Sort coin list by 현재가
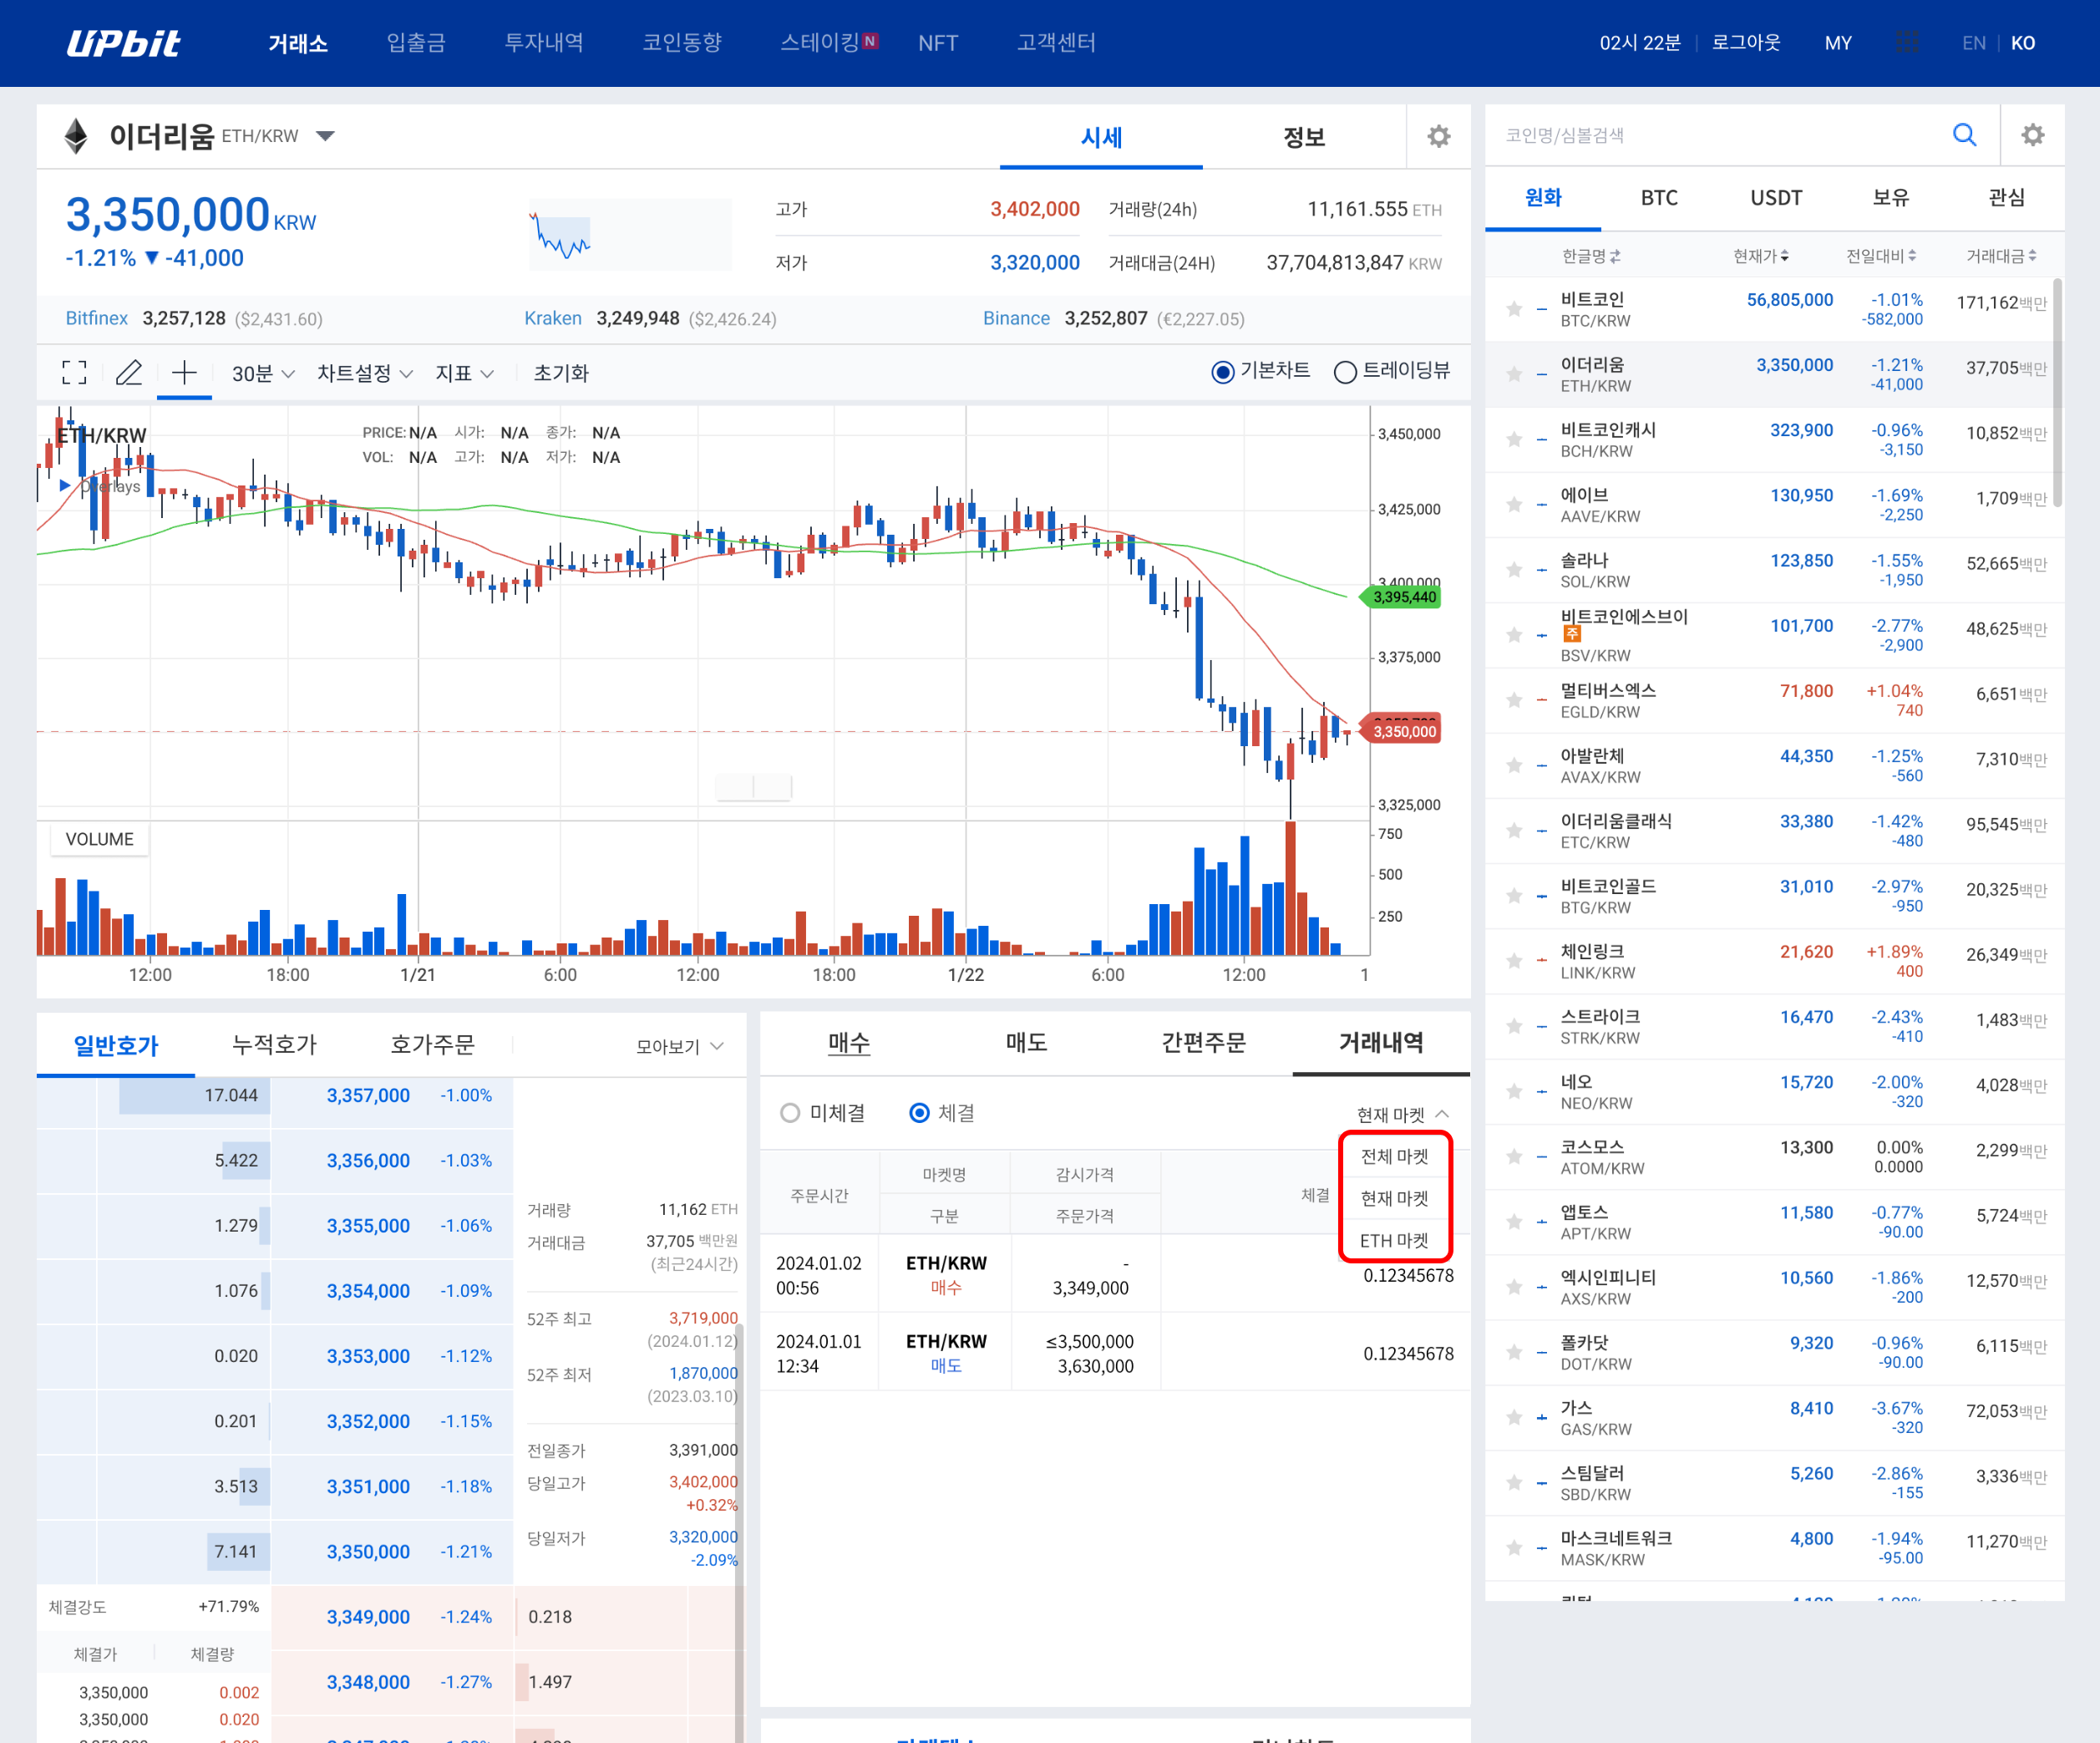This screenshot has width=2100, height=1743. click(x=1761, y=257)
